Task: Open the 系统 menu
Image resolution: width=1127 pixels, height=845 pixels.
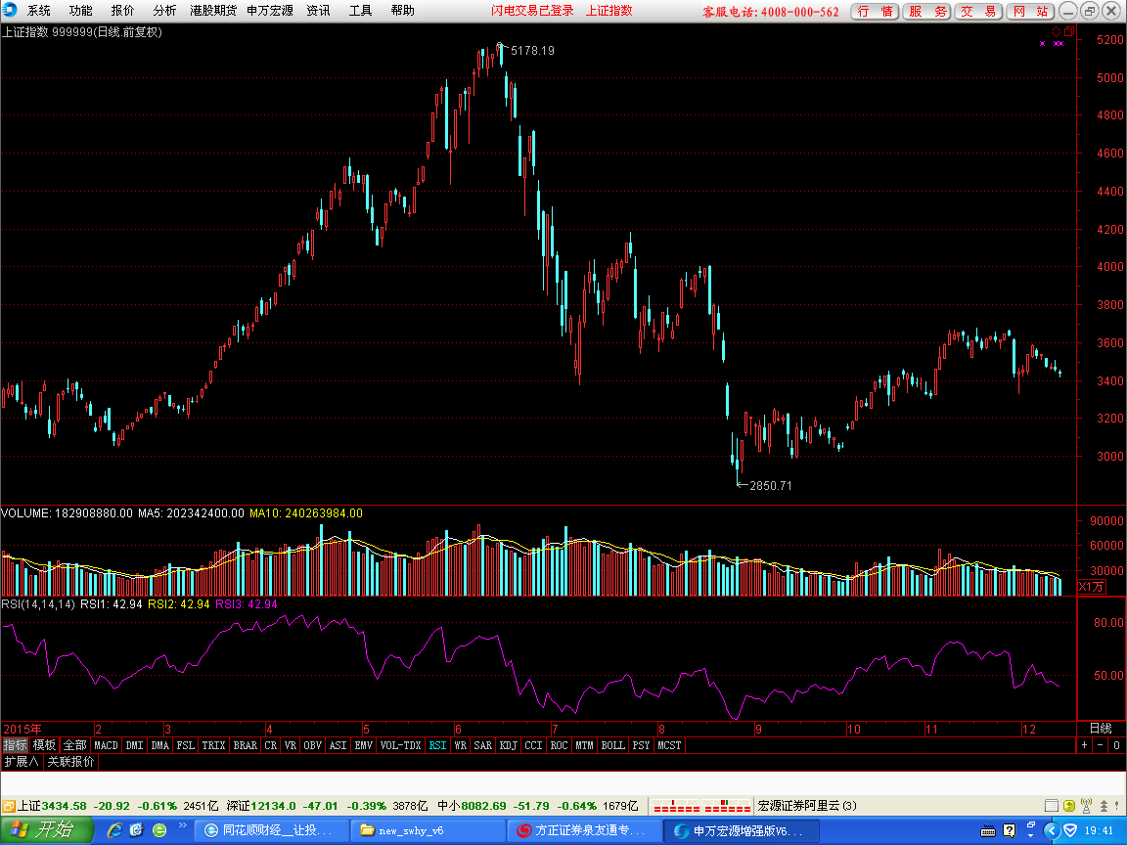Action: click(x=39, y=10)
